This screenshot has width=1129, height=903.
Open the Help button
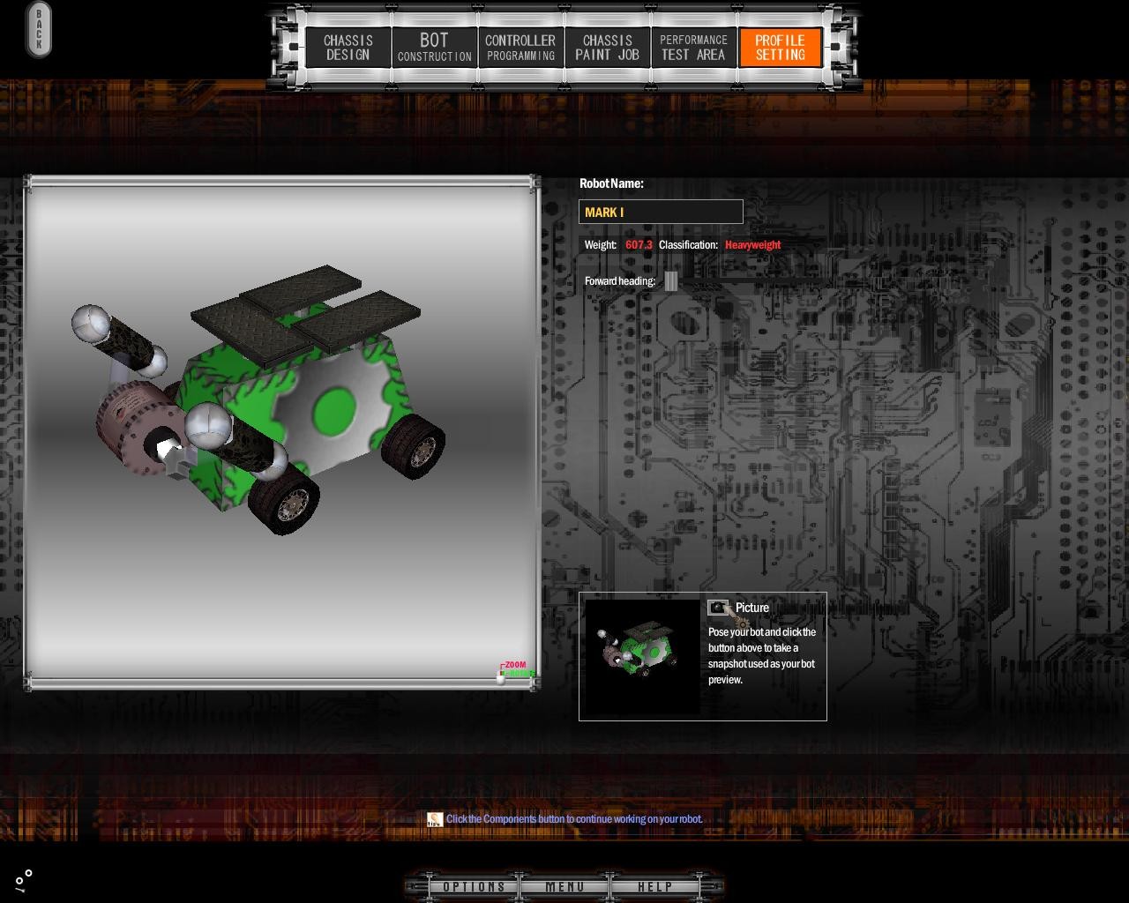click(x=654, y=886)
